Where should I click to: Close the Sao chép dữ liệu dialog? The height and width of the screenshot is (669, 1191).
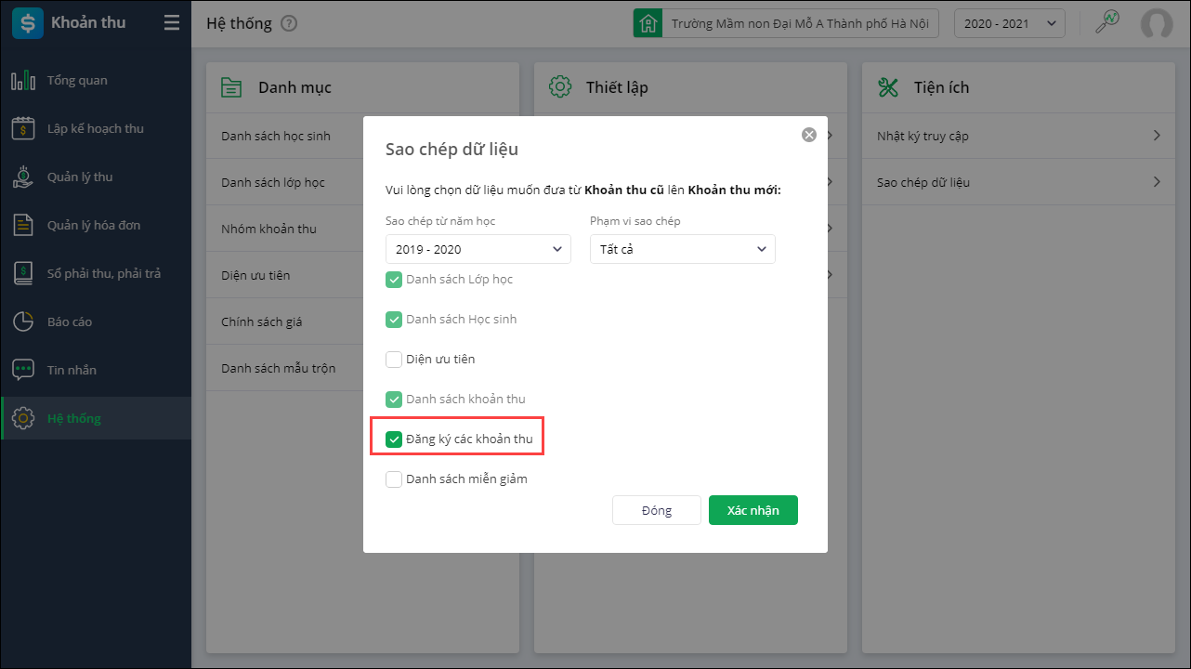coord(809,135)
